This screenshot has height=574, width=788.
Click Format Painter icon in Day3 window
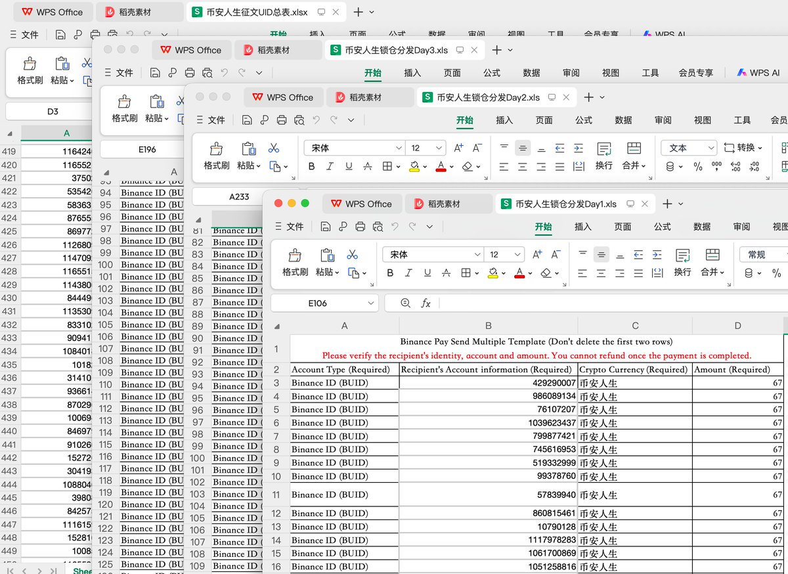click(x=124, y=102)
